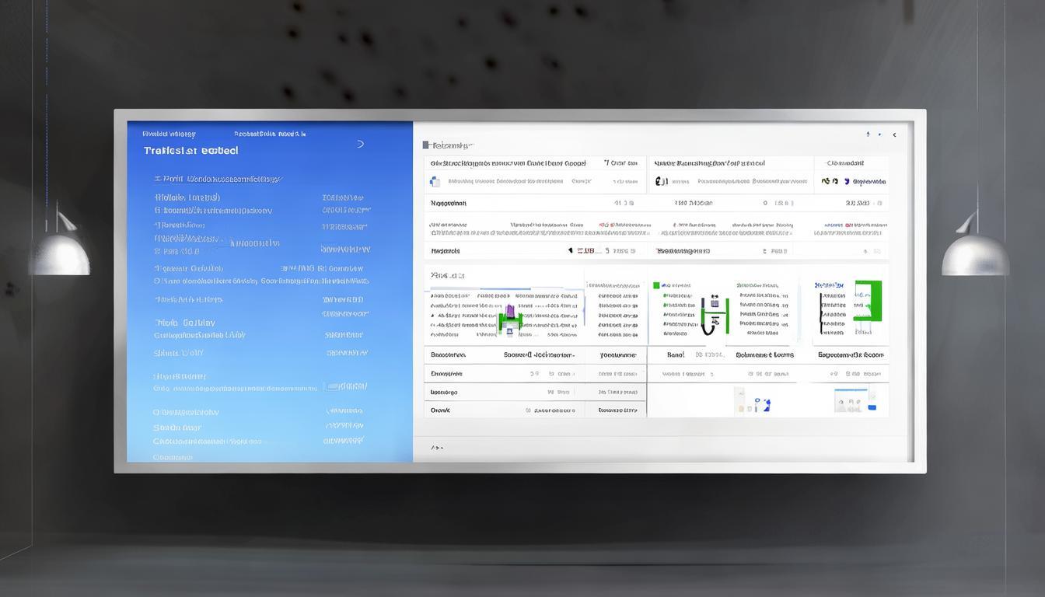
Task: Click the large green block in right chart
Action: click(x=869, y=301)
